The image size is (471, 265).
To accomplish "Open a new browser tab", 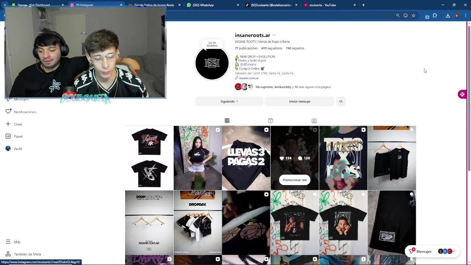I will [363, 5].
